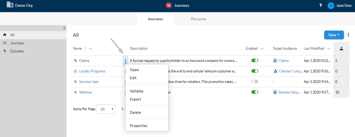Open the Sample Data... audience link
This screenshot has width=355, height=137.
289,92
